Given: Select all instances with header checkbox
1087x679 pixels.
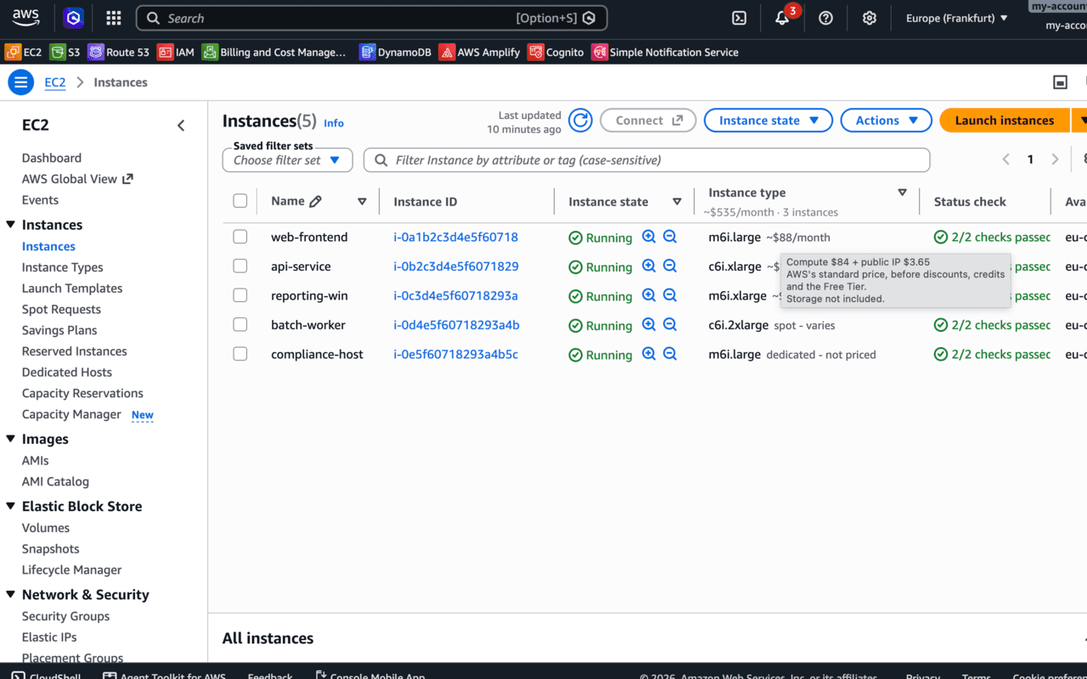Looking at the screenshot, I should tap(240, 201).
